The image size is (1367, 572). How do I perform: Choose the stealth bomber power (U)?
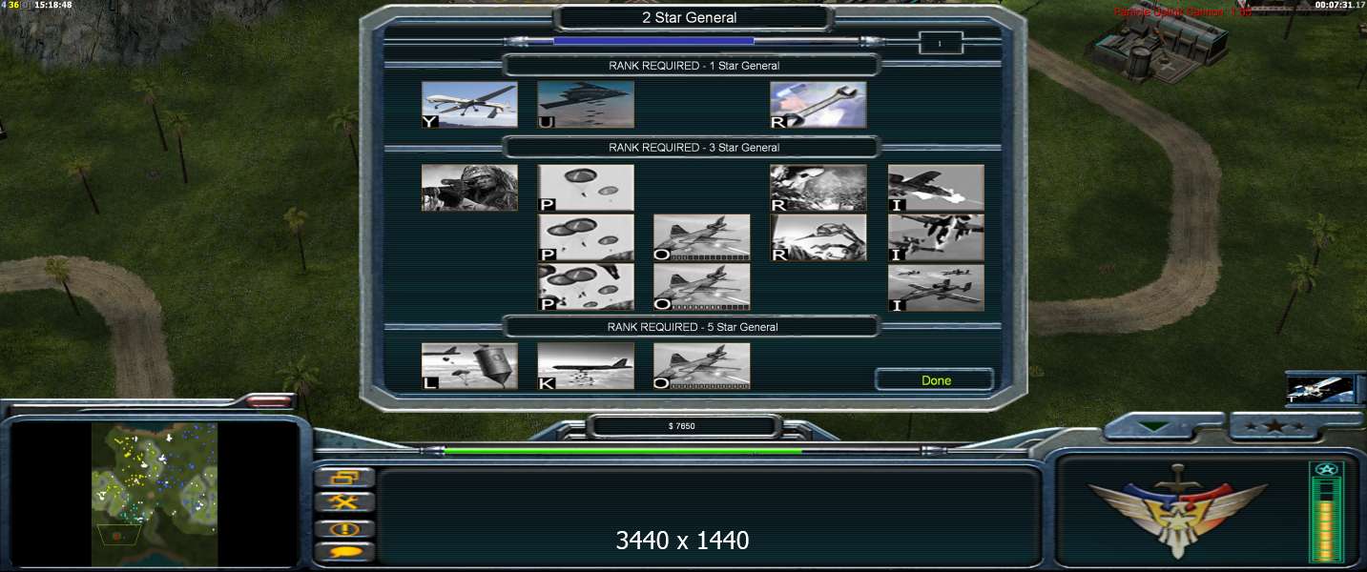(586, 105)
